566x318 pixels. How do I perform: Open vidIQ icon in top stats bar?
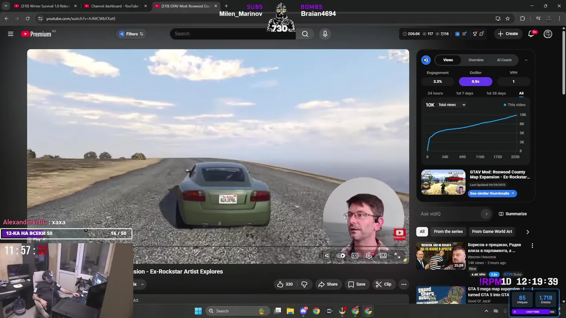pos(457,34)
